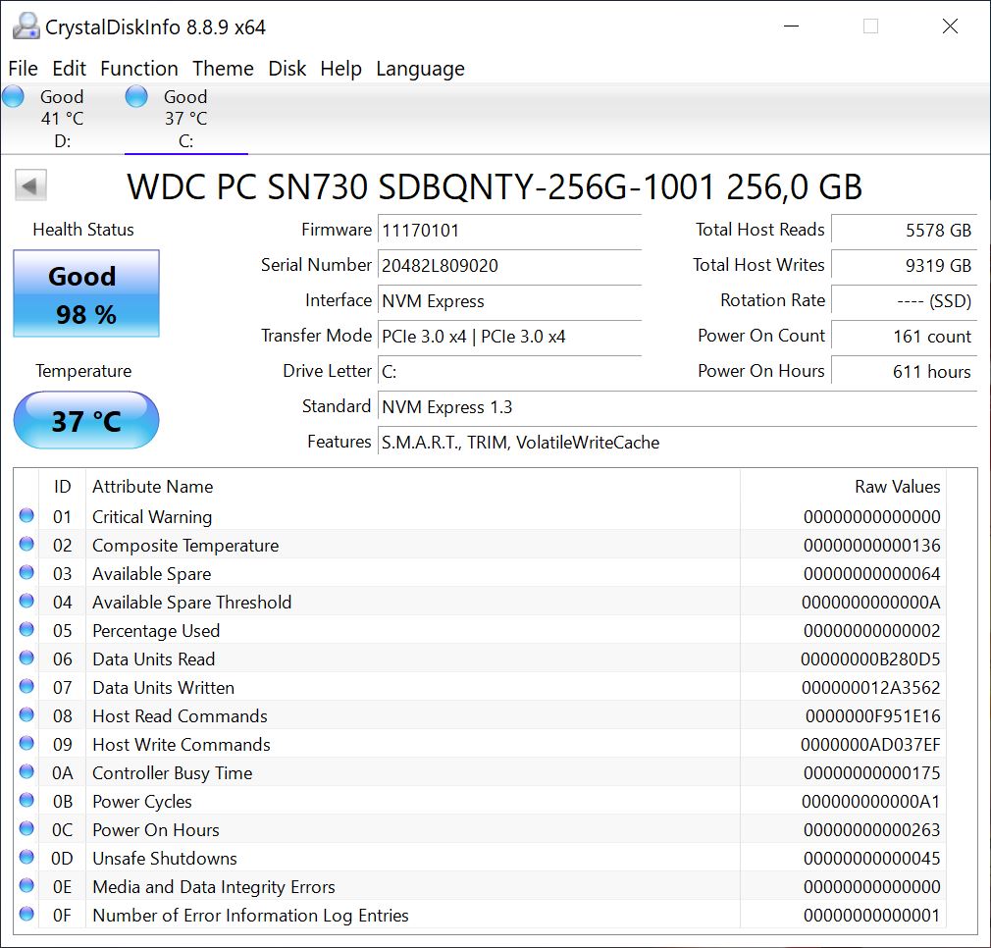Open the Language menu
This screenshot has height=948, width=991.
point(420,69)
